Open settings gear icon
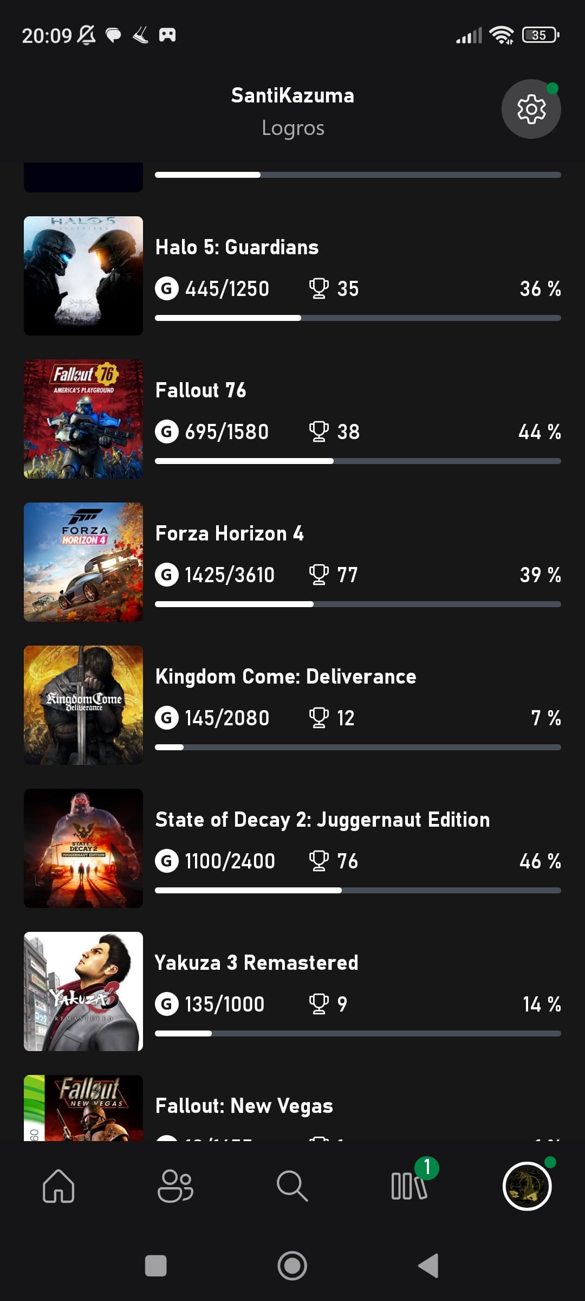 [x=531, y=109]
